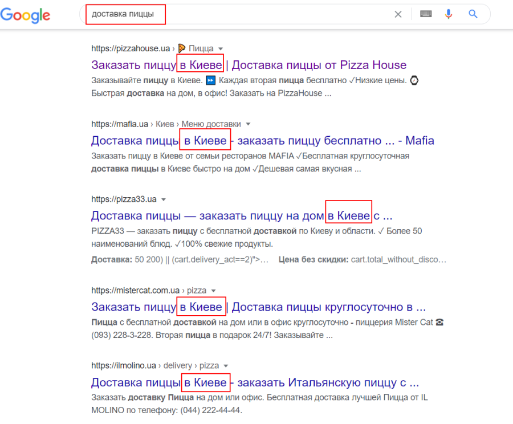Click snippet 'Доставка: 50 200)' text

point(127,259)
